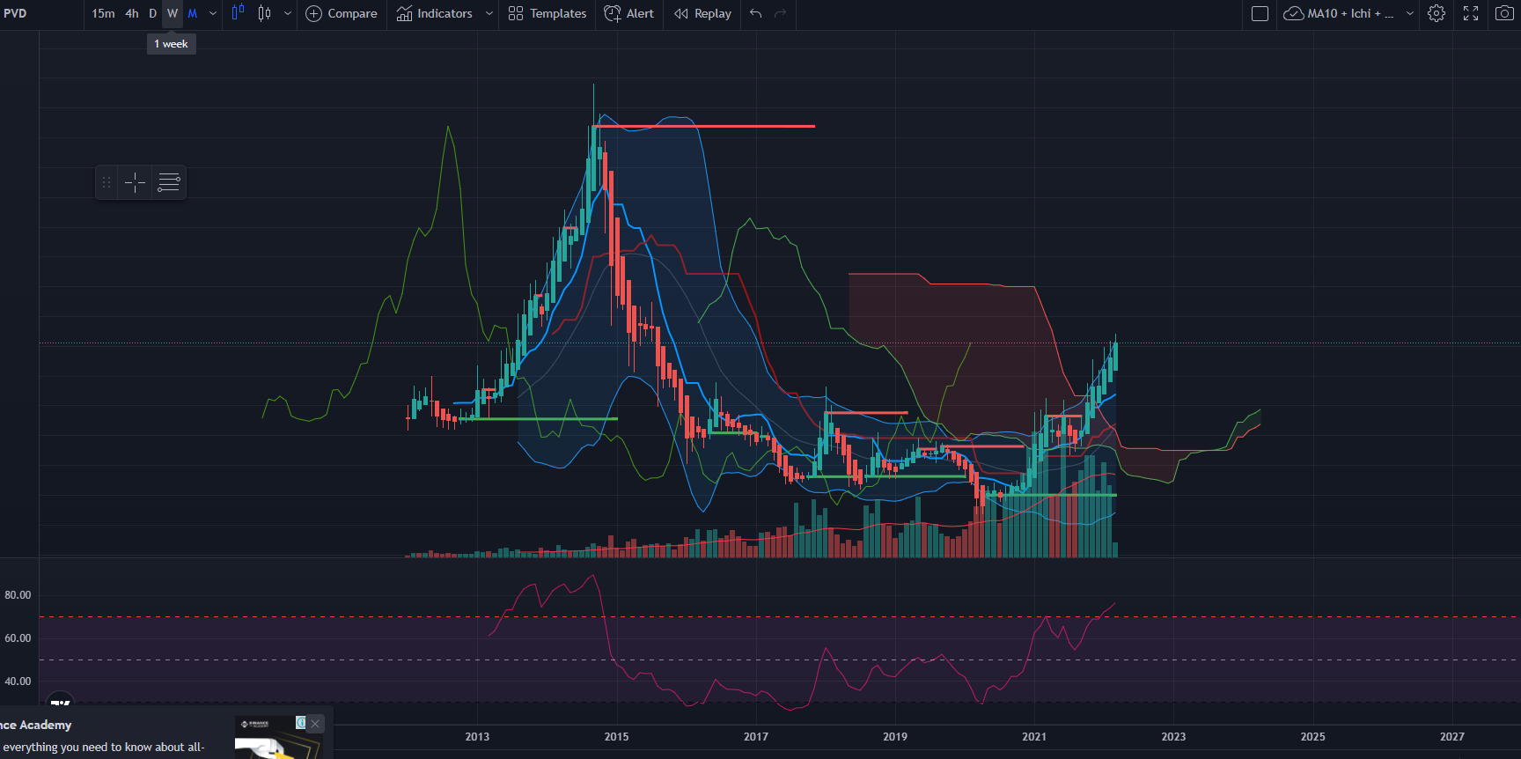This screenshot has width=1521, height=759.
Task: Select the D daily timeframe
Action: [x=152, y=13]
